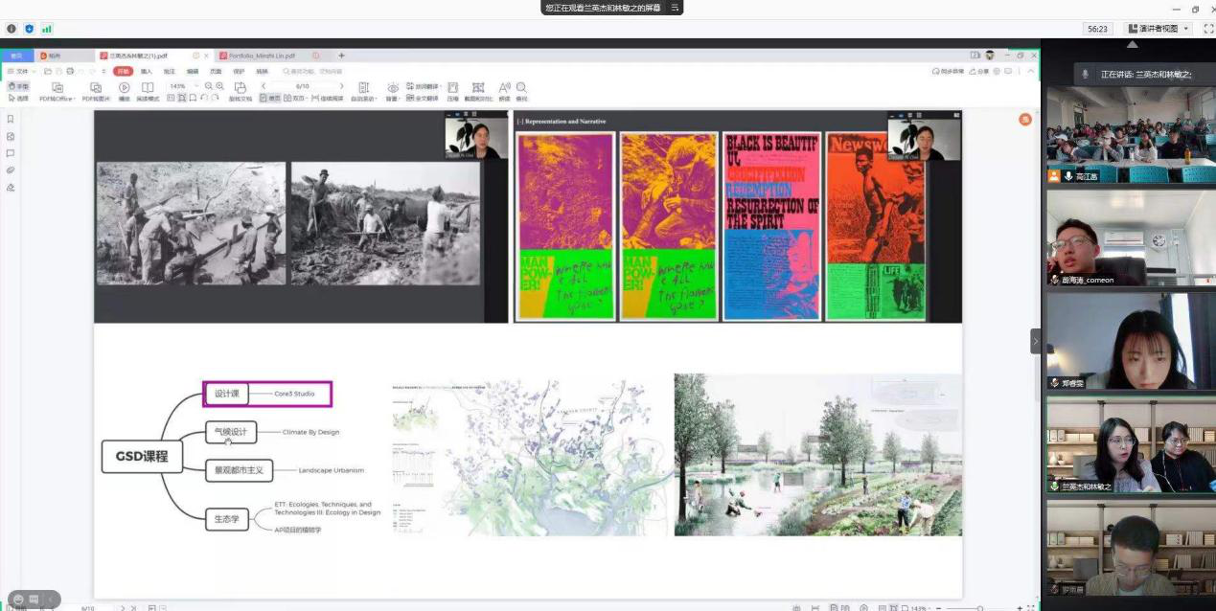The image size is (1216, 611).
Task: Open the attachments paperclip panel
Action: click(11, 170)
